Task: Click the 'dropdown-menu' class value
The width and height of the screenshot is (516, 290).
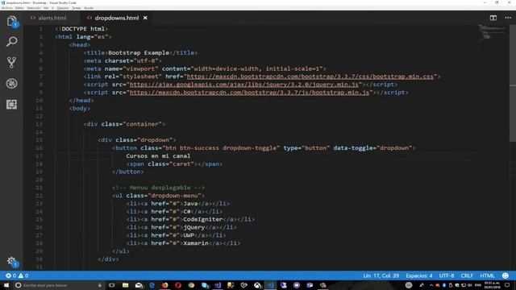Action: [174, 196]
